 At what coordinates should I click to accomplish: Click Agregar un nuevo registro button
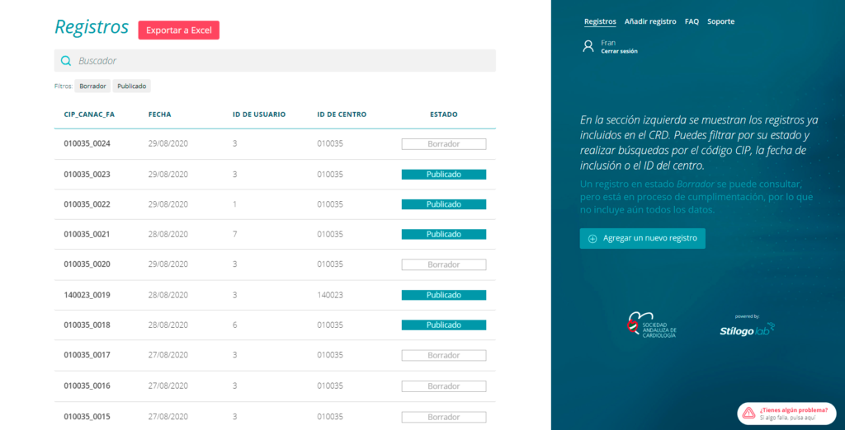(642, 239)
